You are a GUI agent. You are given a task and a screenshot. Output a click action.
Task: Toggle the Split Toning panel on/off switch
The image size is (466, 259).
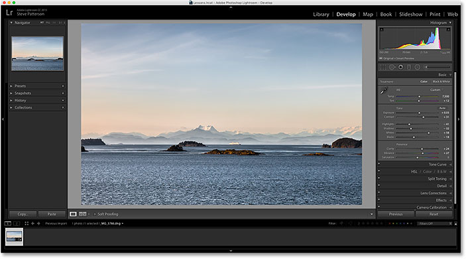[x=379, y=178]
